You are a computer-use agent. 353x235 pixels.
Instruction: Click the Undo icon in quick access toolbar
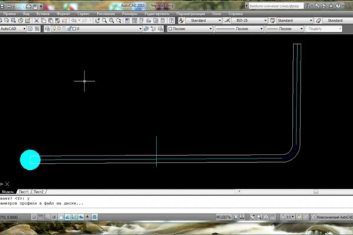9,6
